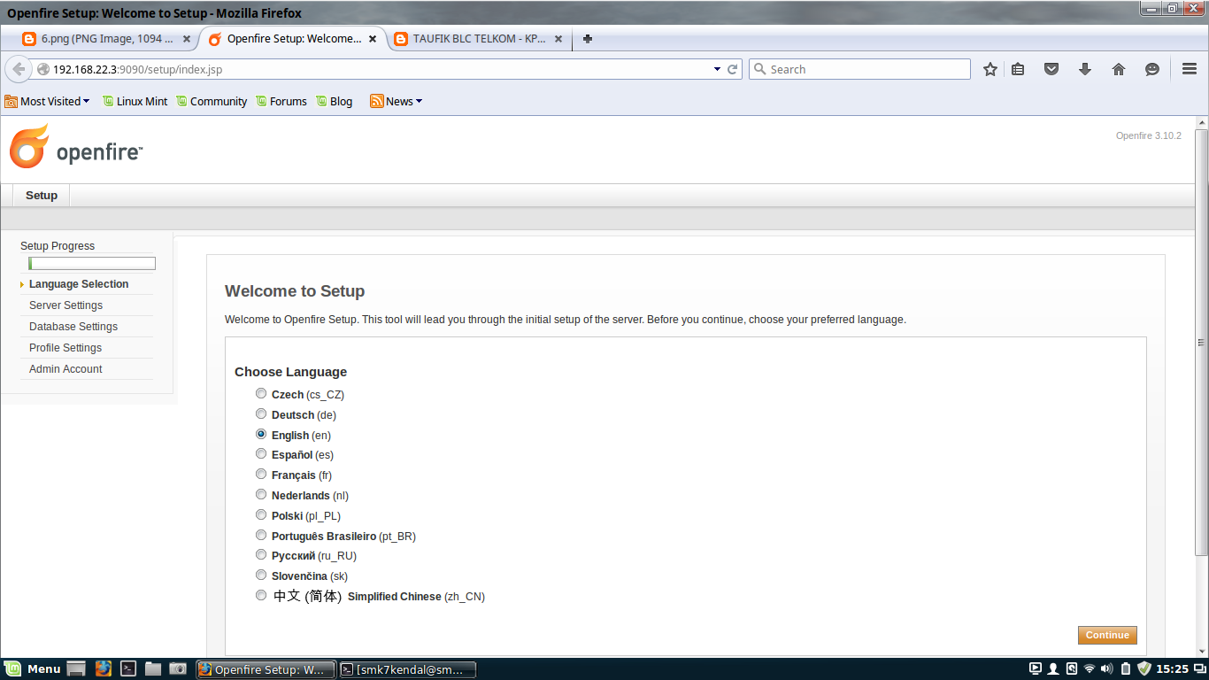Image resolution: width=1209 pixels, height=680 pixels.
Task: Open the file manager folder launcher
Action: [153, 668]
